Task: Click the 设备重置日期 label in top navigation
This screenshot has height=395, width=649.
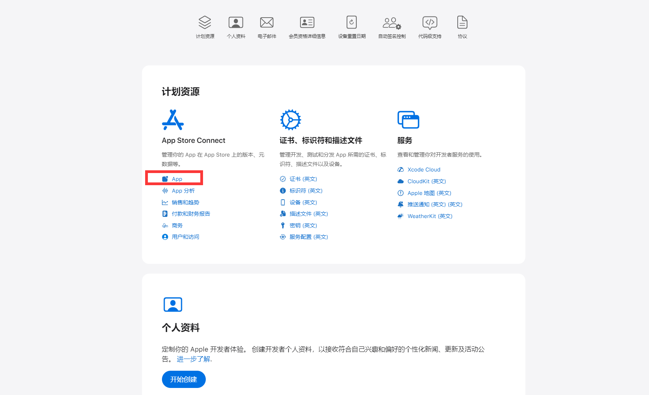Action: pyautogui.click(x=352, y=36)
